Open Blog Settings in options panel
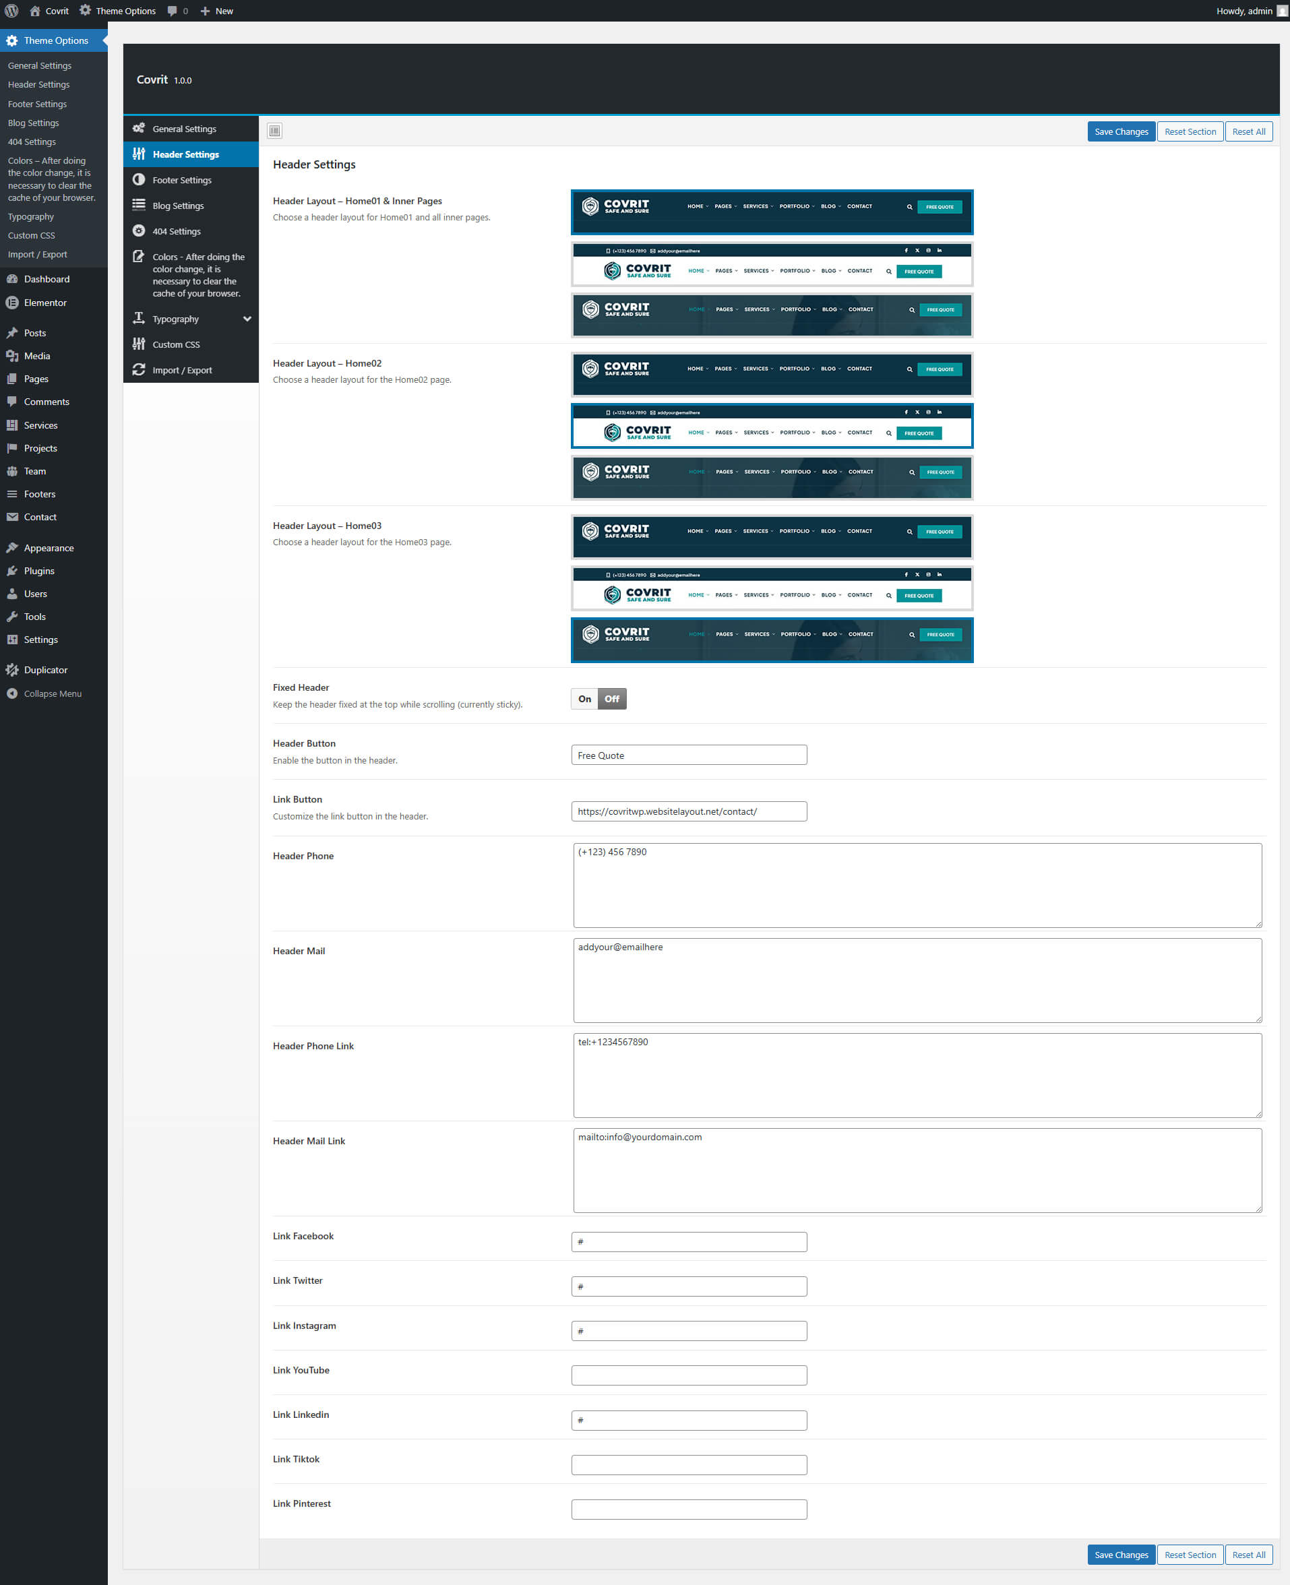Screen dimensions: 1290x1585 pos(178,206)
